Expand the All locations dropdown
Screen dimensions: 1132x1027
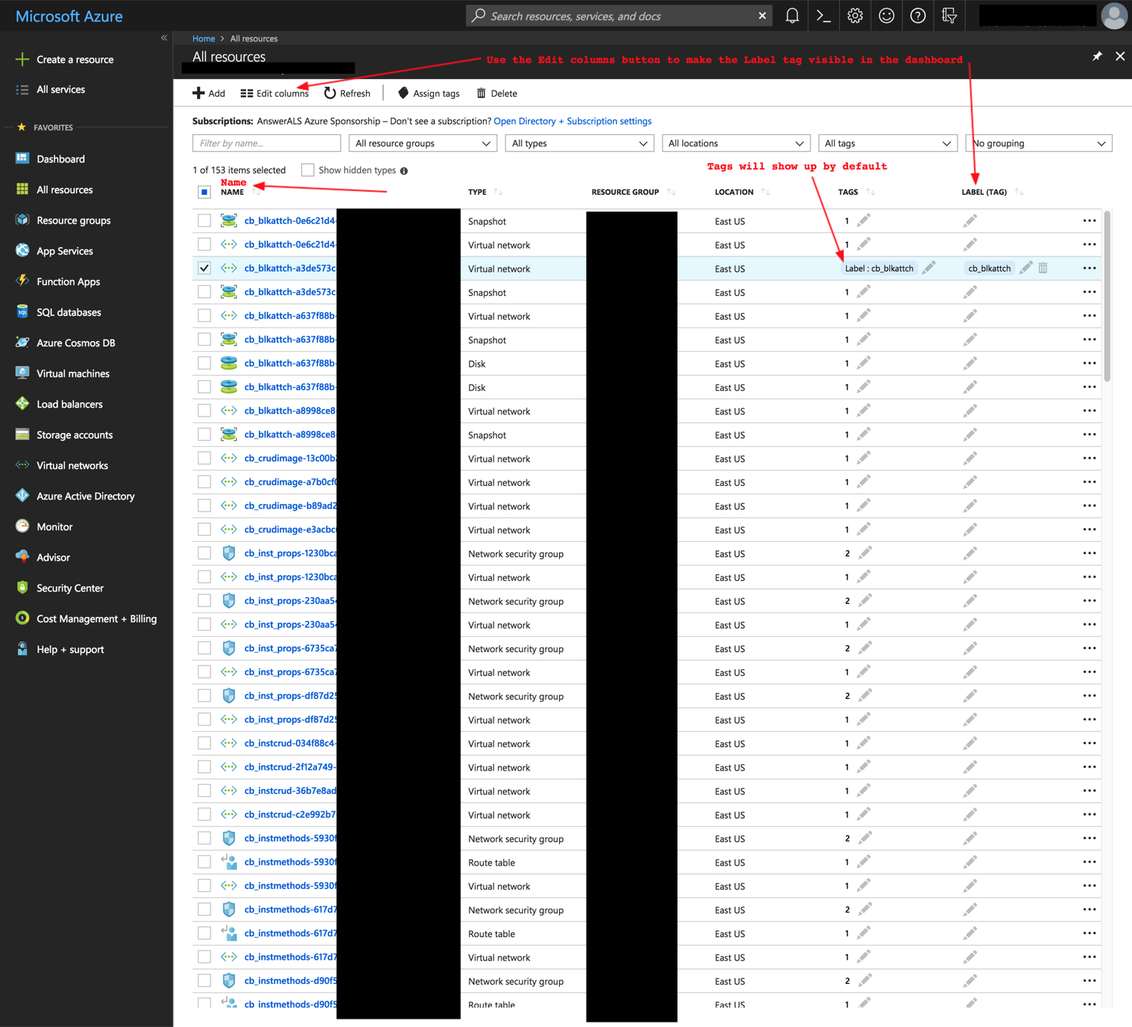736,143
